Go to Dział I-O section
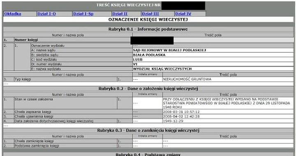This screenshot has height=156, width=296. [x=46, y=14]
